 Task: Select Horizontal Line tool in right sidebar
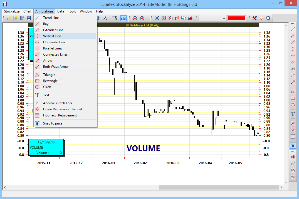(293, 56)
